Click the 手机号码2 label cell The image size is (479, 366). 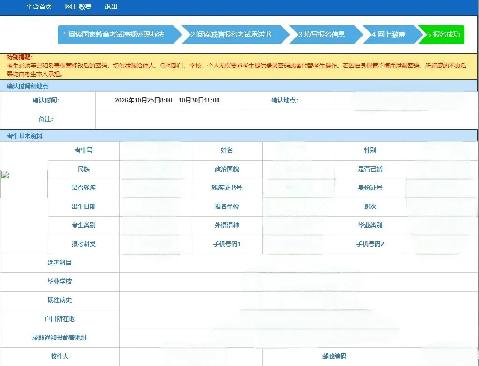(370, 244)
